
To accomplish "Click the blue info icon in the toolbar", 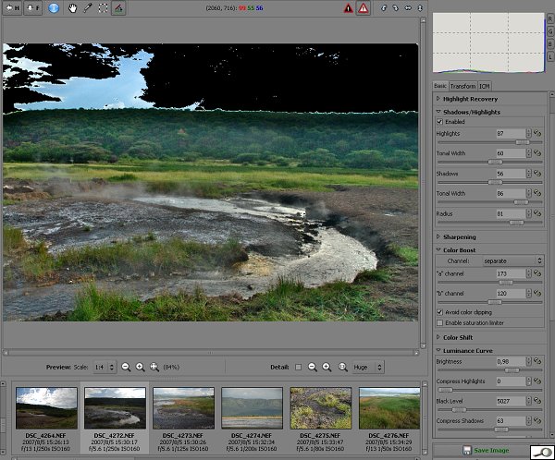I will click(x=54, y=8).
